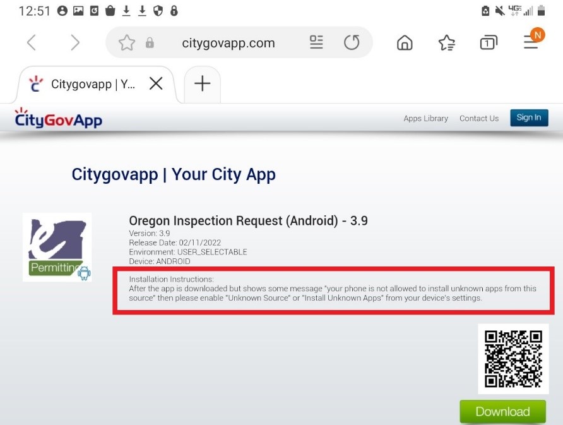This screenshot has height=425, width=563.
Task: Open the Contact Us link
Action: coord(478,119)
